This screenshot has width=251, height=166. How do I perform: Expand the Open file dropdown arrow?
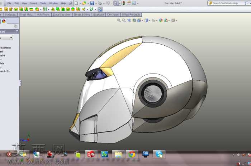[88, 3]
